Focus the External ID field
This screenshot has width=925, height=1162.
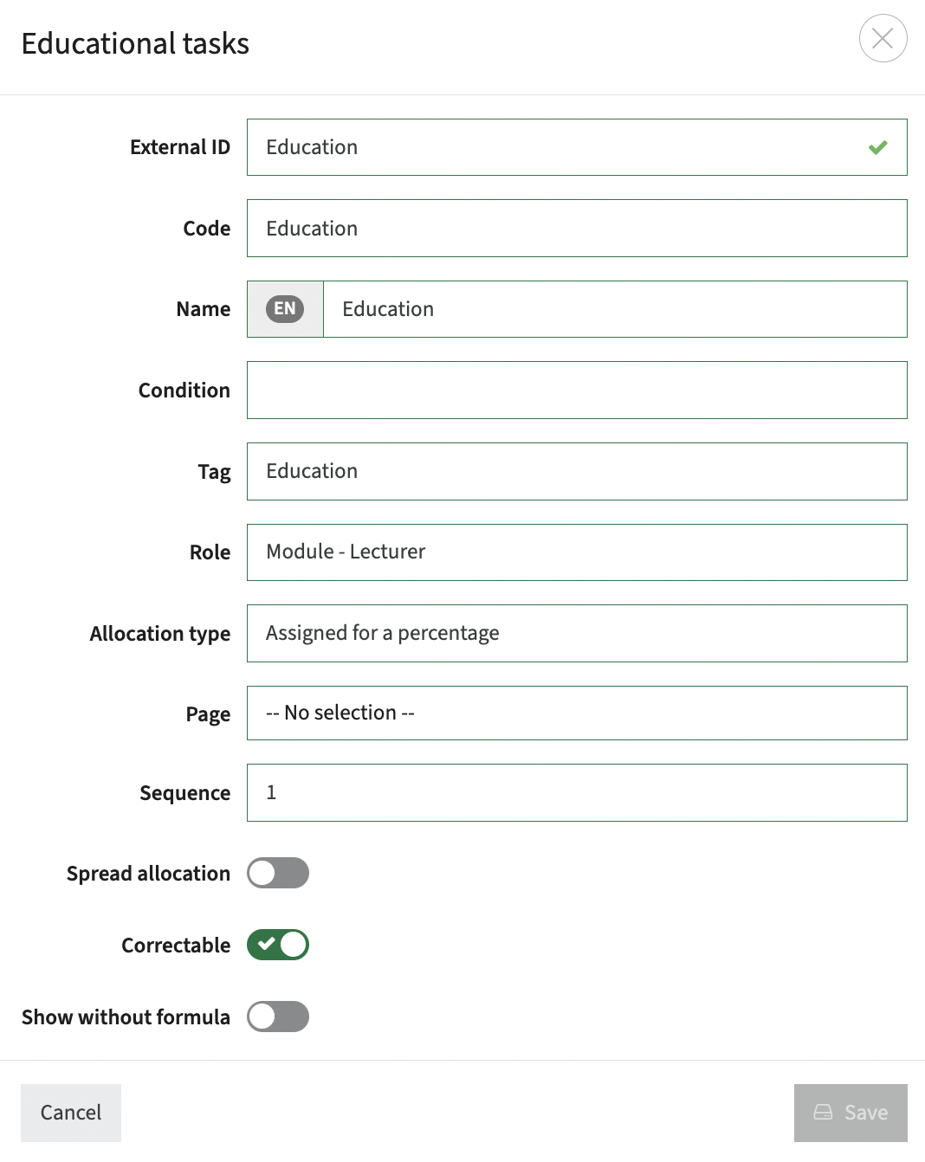pos(577,147)
